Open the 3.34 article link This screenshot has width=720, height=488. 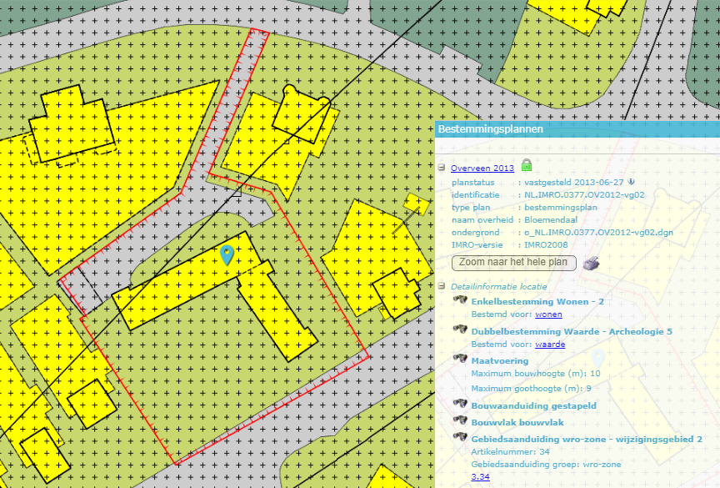tap(480, 476)
